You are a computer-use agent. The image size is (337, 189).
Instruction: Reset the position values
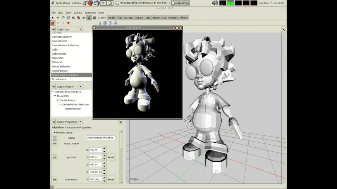(111, 157)
